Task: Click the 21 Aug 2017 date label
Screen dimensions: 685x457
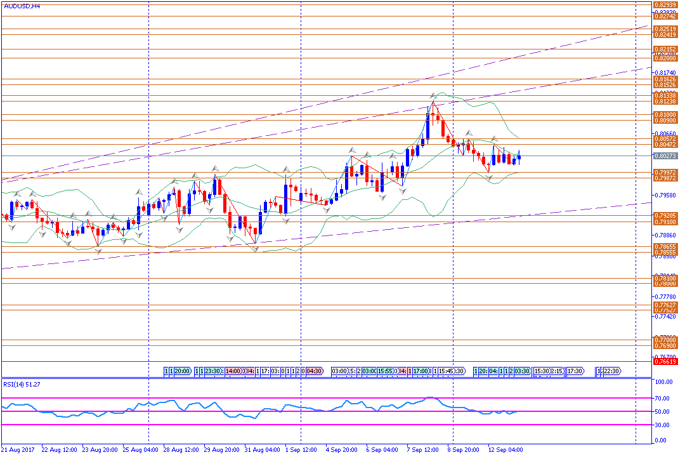Action: pos(18,449)
